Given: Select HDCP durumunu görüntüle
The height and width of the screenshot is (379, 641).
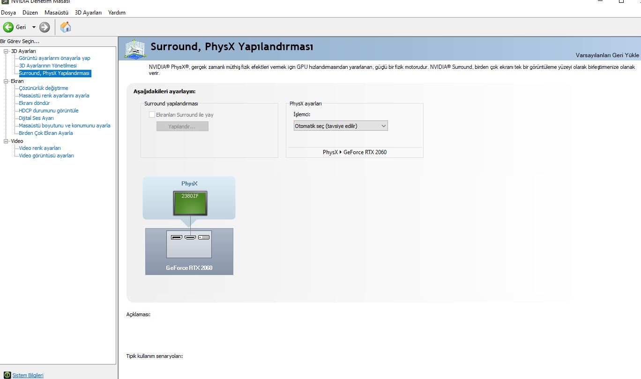Looking at the screenshot, I should (49, 111).
